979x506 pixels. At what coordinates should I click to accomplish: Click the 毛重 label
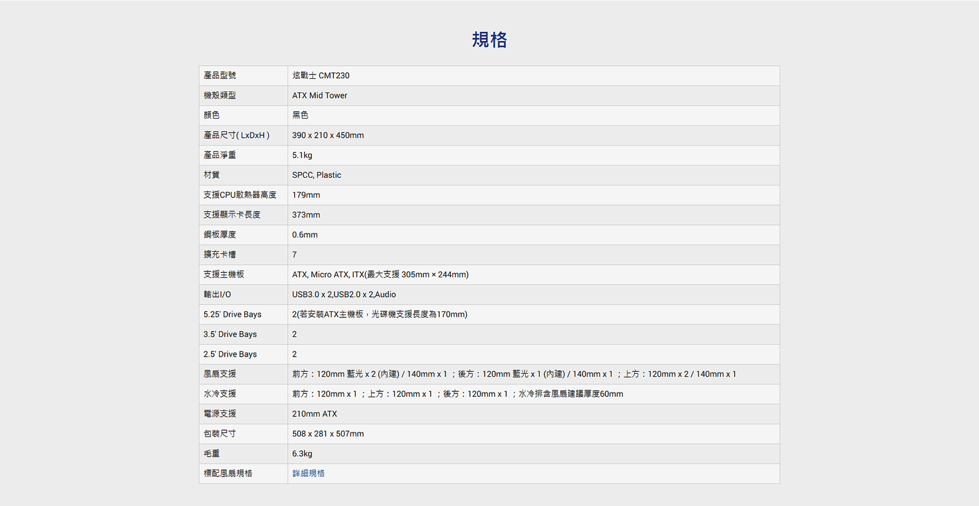211,454
